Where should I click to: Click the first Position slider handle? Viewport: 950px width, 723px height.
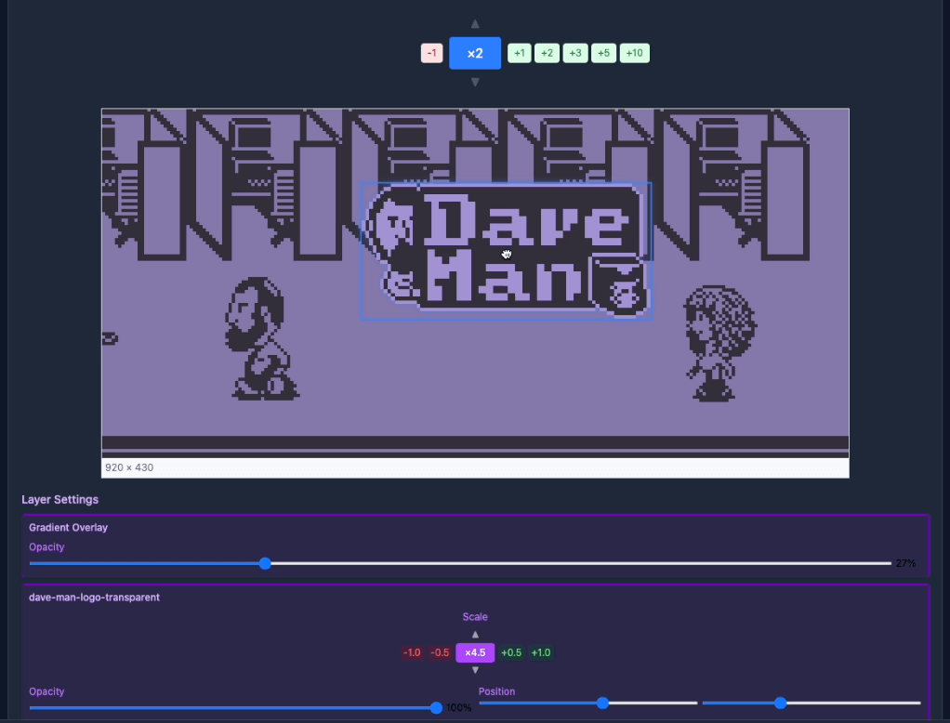pos(602,703)
